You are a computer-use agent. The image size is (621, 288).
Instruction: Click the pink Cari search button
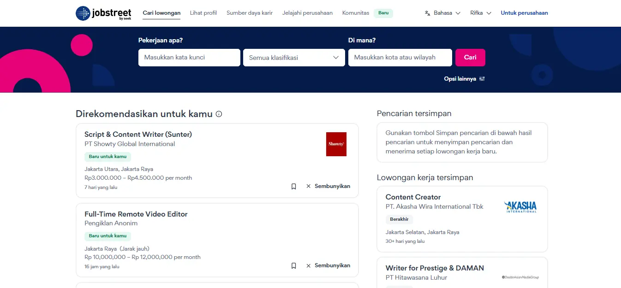470,58
